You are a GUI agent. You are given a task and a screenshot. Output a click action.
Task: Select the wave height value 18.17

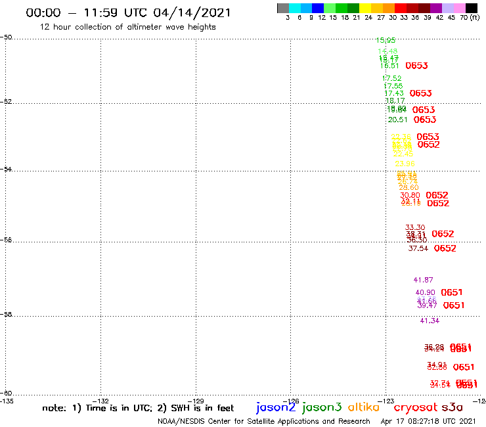pyautogui.click(x=395, y=101)
